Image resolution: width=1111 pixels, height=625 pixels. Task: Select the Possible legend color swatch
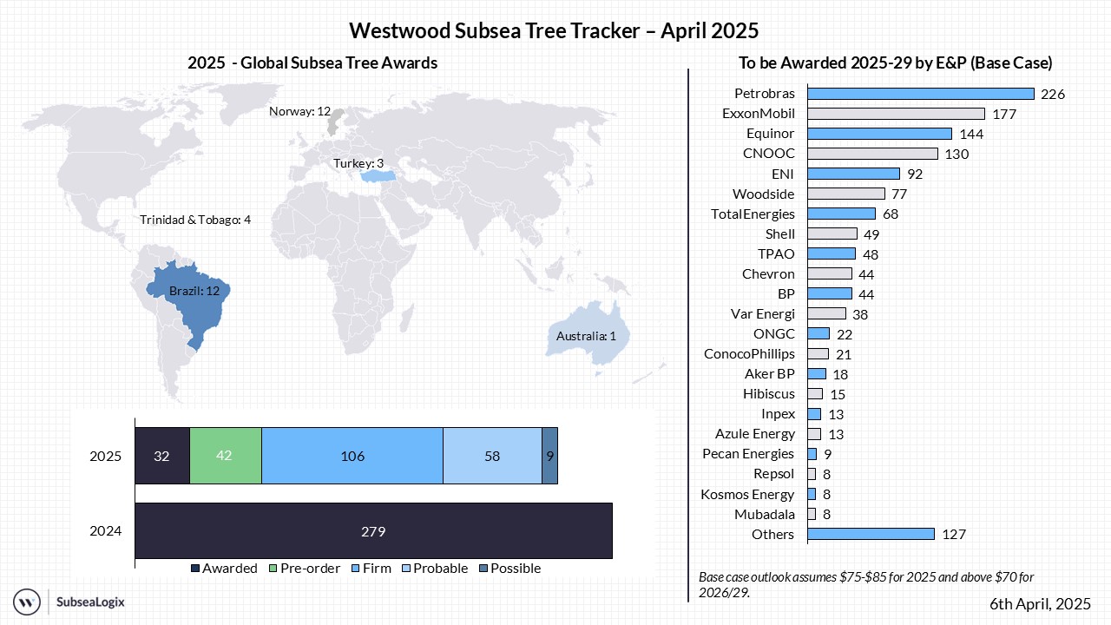[x=483, y=569]
